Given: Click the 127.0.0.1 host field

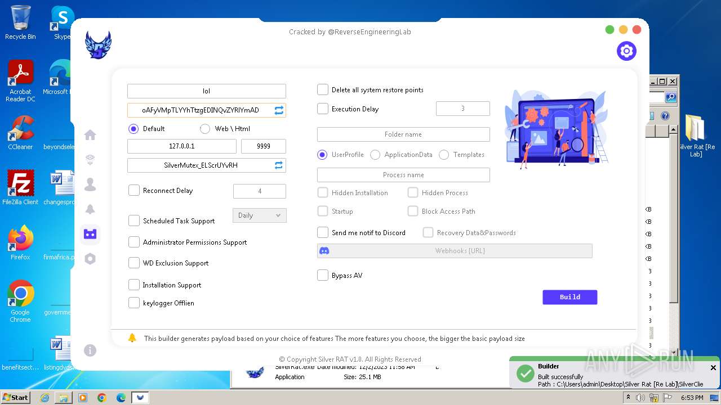Looking at the screenshot, I should [x=182, y=146].
